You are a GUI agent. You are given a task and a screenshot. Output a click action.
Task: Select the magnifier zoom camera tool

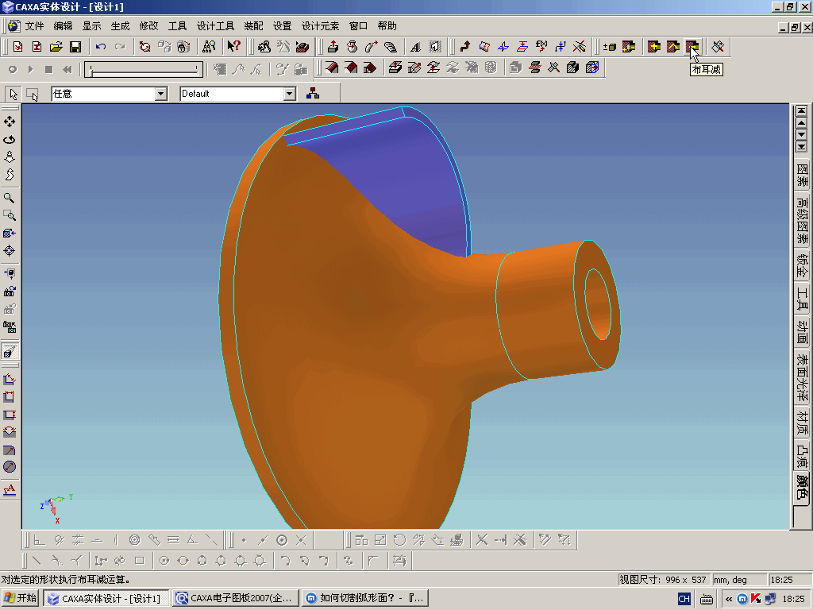[10, 198]
